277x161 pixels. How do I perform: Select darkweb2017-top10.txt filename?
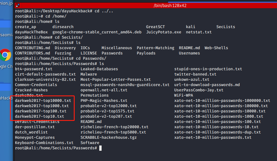pos(40,117)
